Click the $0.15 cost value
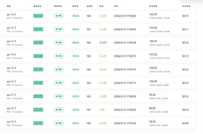This screenshot has width=203, height=134. coord(185,16)
